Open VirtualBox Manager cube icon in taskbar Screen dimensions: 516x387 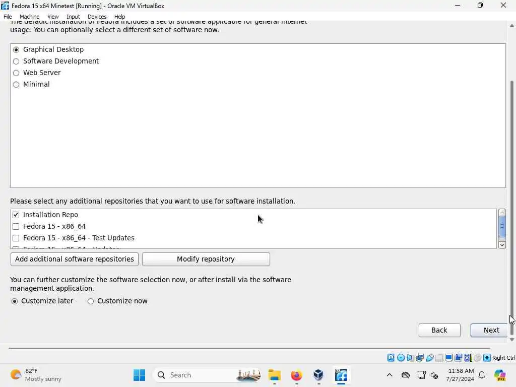[318, 375]
